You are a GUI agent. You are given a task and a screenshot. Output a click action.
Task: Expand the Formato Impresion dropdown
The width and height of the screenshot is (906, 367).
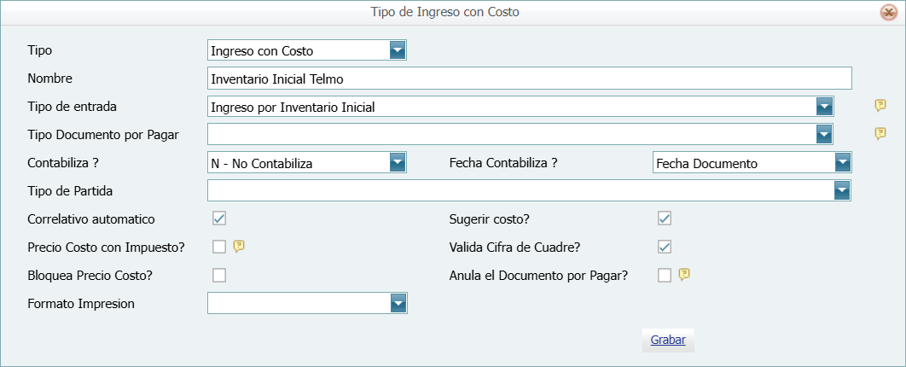pyautogui.click(x=398, y=303)
